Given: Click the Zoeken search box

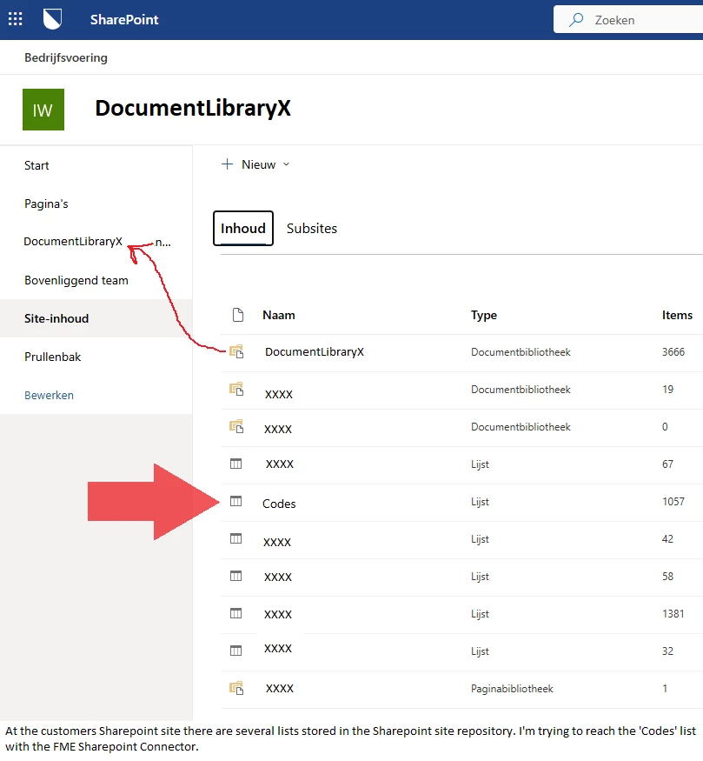Looking at the screenshot, I should pos(628,19).
